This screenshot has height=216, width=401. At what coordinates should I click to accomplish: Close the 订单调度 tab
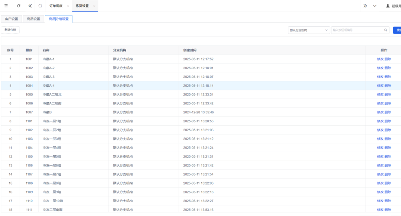68,6
